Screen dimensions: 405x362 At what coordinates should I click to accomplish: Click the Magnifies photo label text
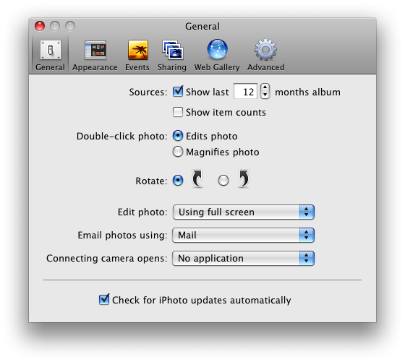(223, 152)
